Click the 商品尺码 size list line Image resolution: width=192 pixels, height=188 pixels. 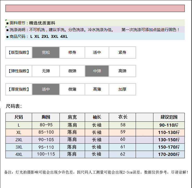[95, 36]
